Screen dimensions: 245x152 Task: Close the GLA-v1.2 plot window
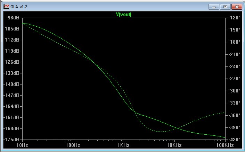pyautogui.click(x=237, y=7)
